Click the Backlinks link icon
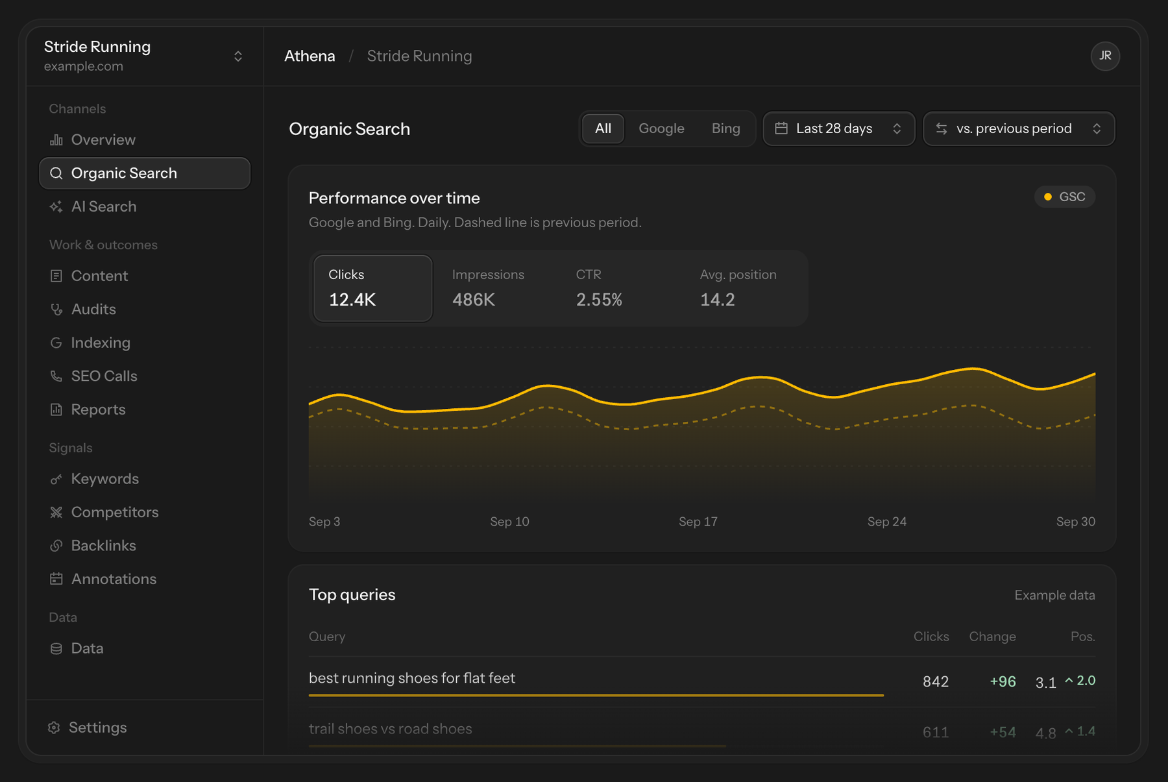1168x782 pixels. click(56, 546)
